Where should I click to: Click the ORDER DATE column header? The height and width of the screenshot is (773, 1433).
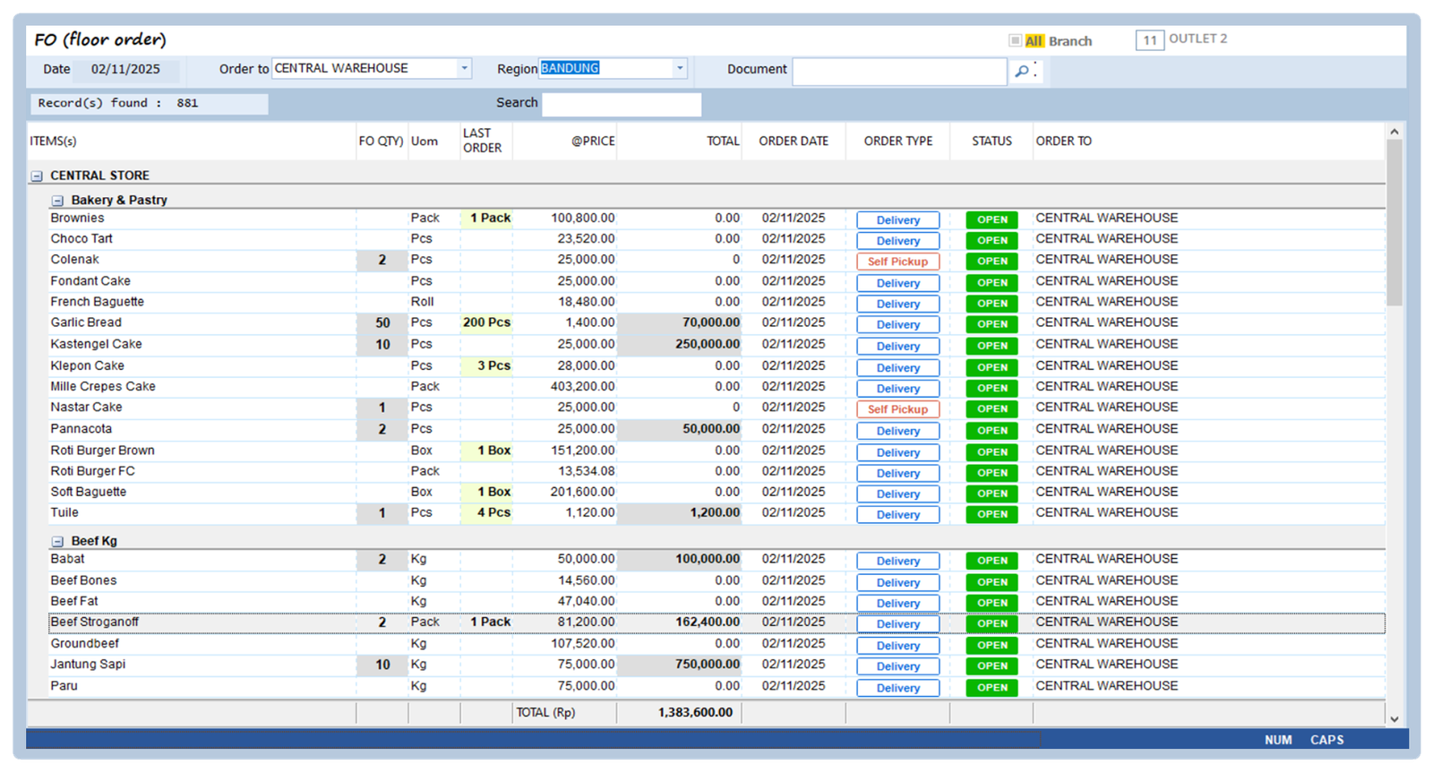tap(794, 142)
